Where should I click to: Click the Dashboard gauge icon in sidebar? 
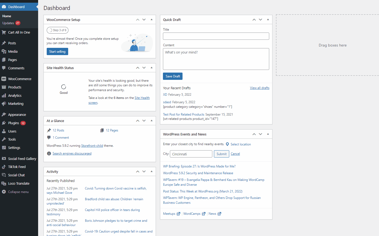click(x=4, y=7)
